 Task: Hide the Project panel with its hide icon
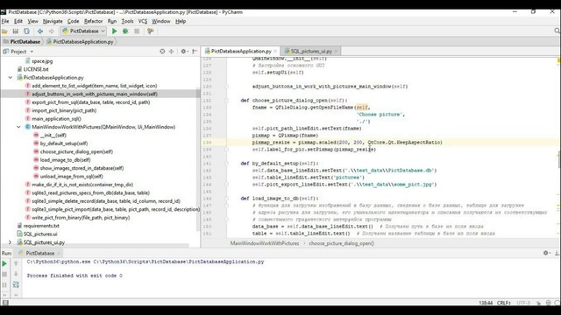coord(195,52)
